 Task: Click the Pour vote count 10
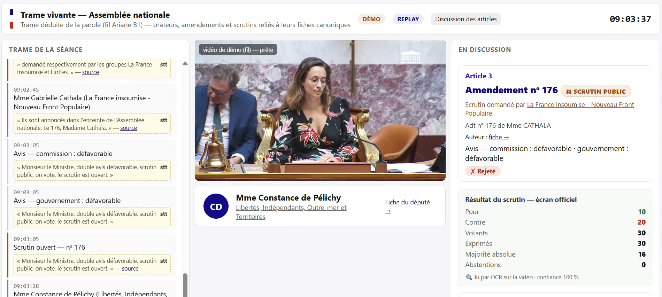coord(642,212)
